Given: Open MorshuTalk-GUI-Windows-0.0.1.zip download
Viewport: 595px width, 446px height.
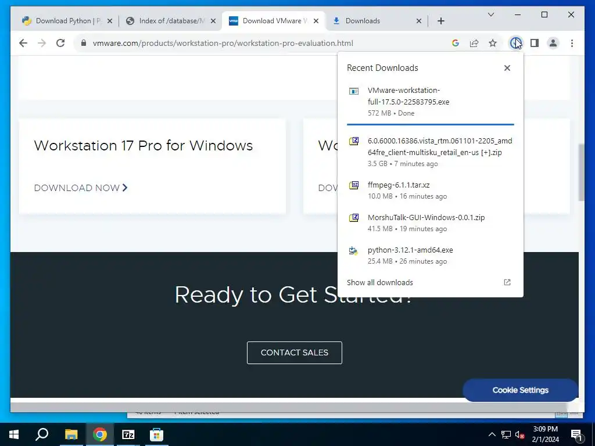Looking at the screenshot, I should 431,223.
